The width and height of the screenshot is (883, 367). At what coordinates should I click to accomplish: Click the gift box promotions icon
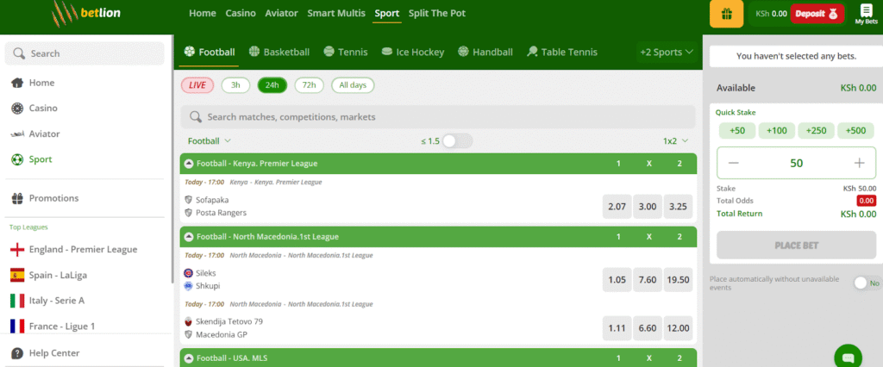pyautogui.click(x=726, y=14)
